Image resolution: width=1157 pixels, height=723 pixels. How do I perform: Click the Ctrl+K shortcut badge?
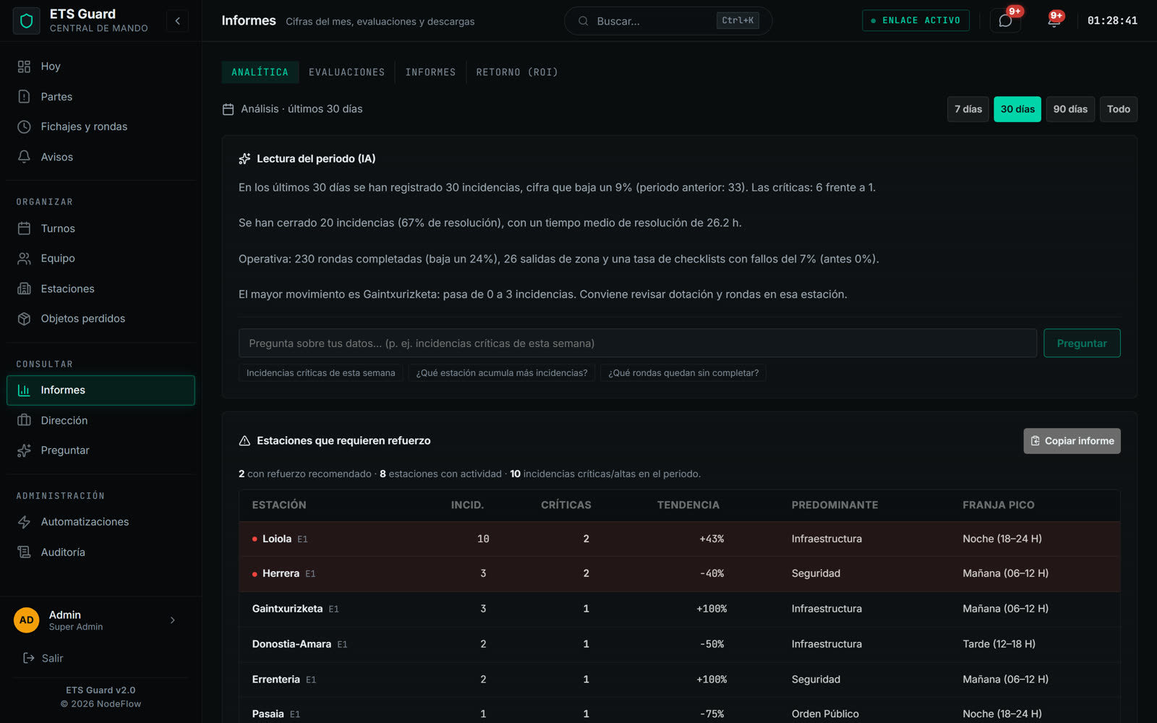click(738, 20)
